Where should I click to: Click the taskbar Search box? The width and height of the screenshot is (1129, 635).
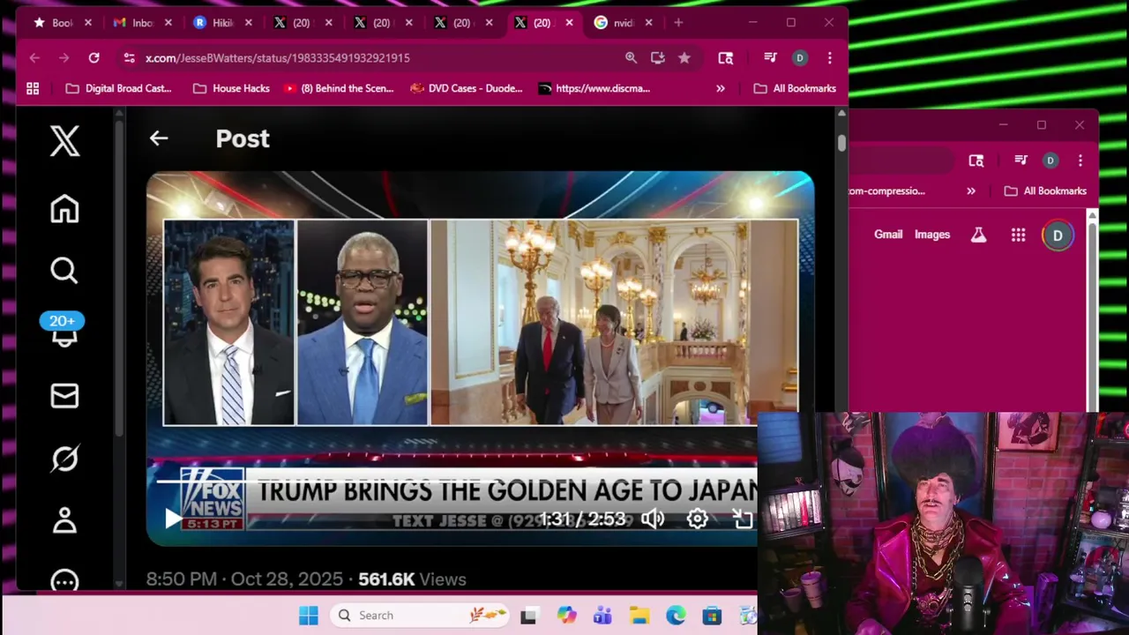(421, 616)
